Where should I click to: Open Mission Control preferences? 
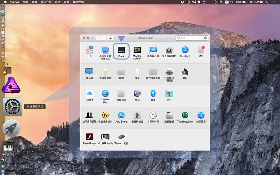pyautogui.click(x=137, y=53)
